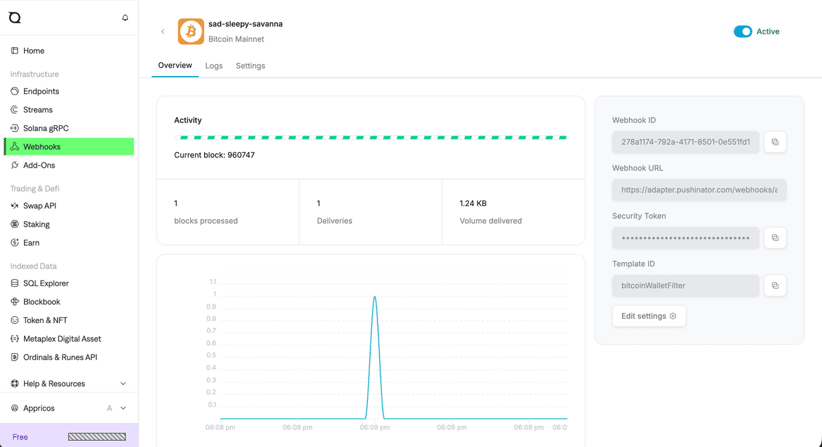Viewport: 822px width, 447px height.
Task: Click the Ordinals & Runes API icon
Action: click(x=15, y=357)
